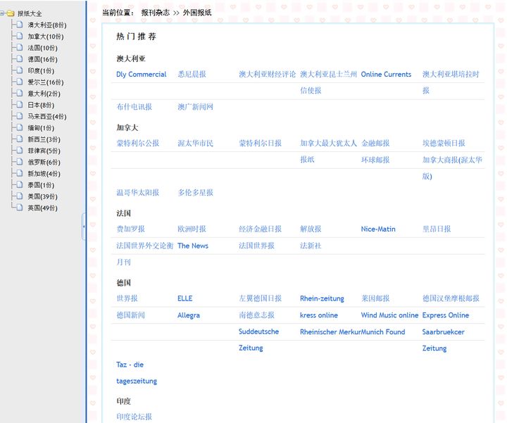Open Rheinischer Merkur link

(330, 332)
